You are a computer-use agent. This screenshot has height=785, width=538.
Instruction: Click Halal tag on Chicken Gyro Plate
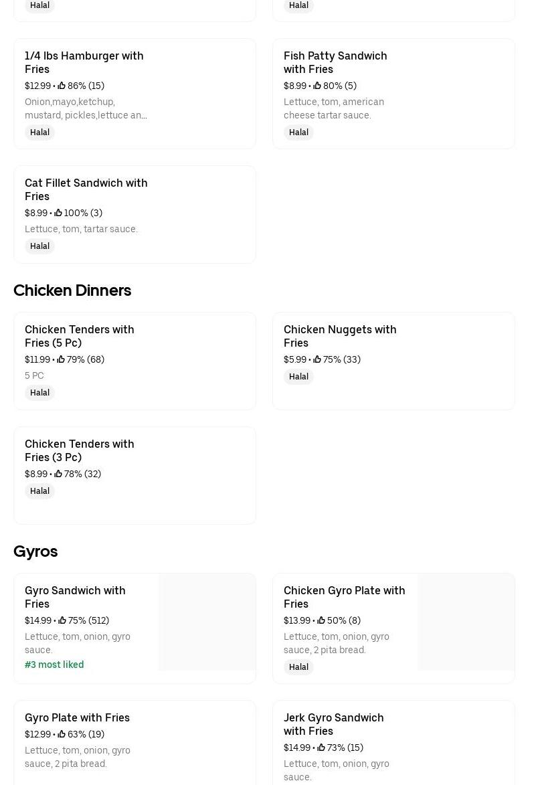coord(298,667)
